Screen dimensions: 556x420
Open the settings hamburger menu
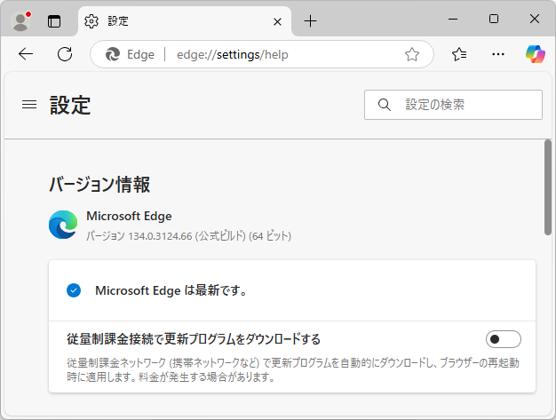[29, 105]
